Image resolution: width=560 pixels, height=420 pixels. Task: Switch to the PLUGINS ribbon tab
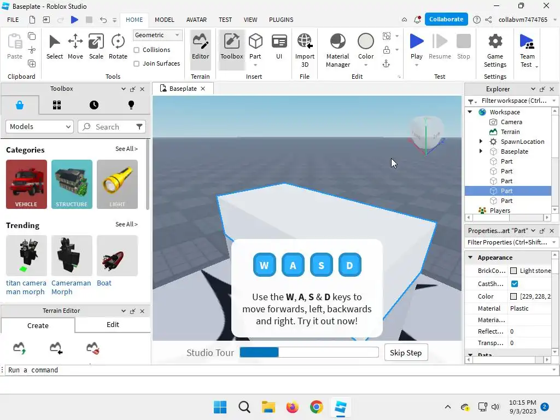(x=281, y=20)
